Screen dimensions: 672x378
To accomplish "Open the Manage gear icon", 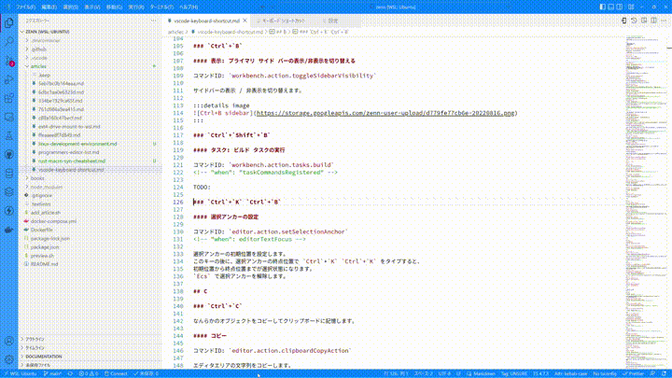I will pos(9,359).
